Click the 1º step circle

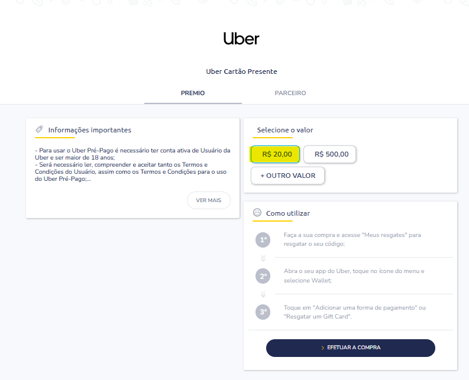pyautogui.click(x=263, y=240)
